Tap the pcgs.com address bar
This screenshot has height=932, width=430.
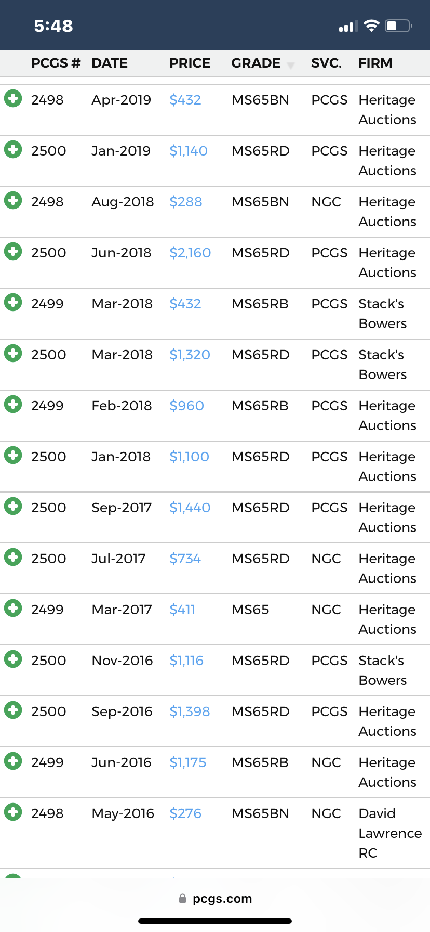coord(215,898)
